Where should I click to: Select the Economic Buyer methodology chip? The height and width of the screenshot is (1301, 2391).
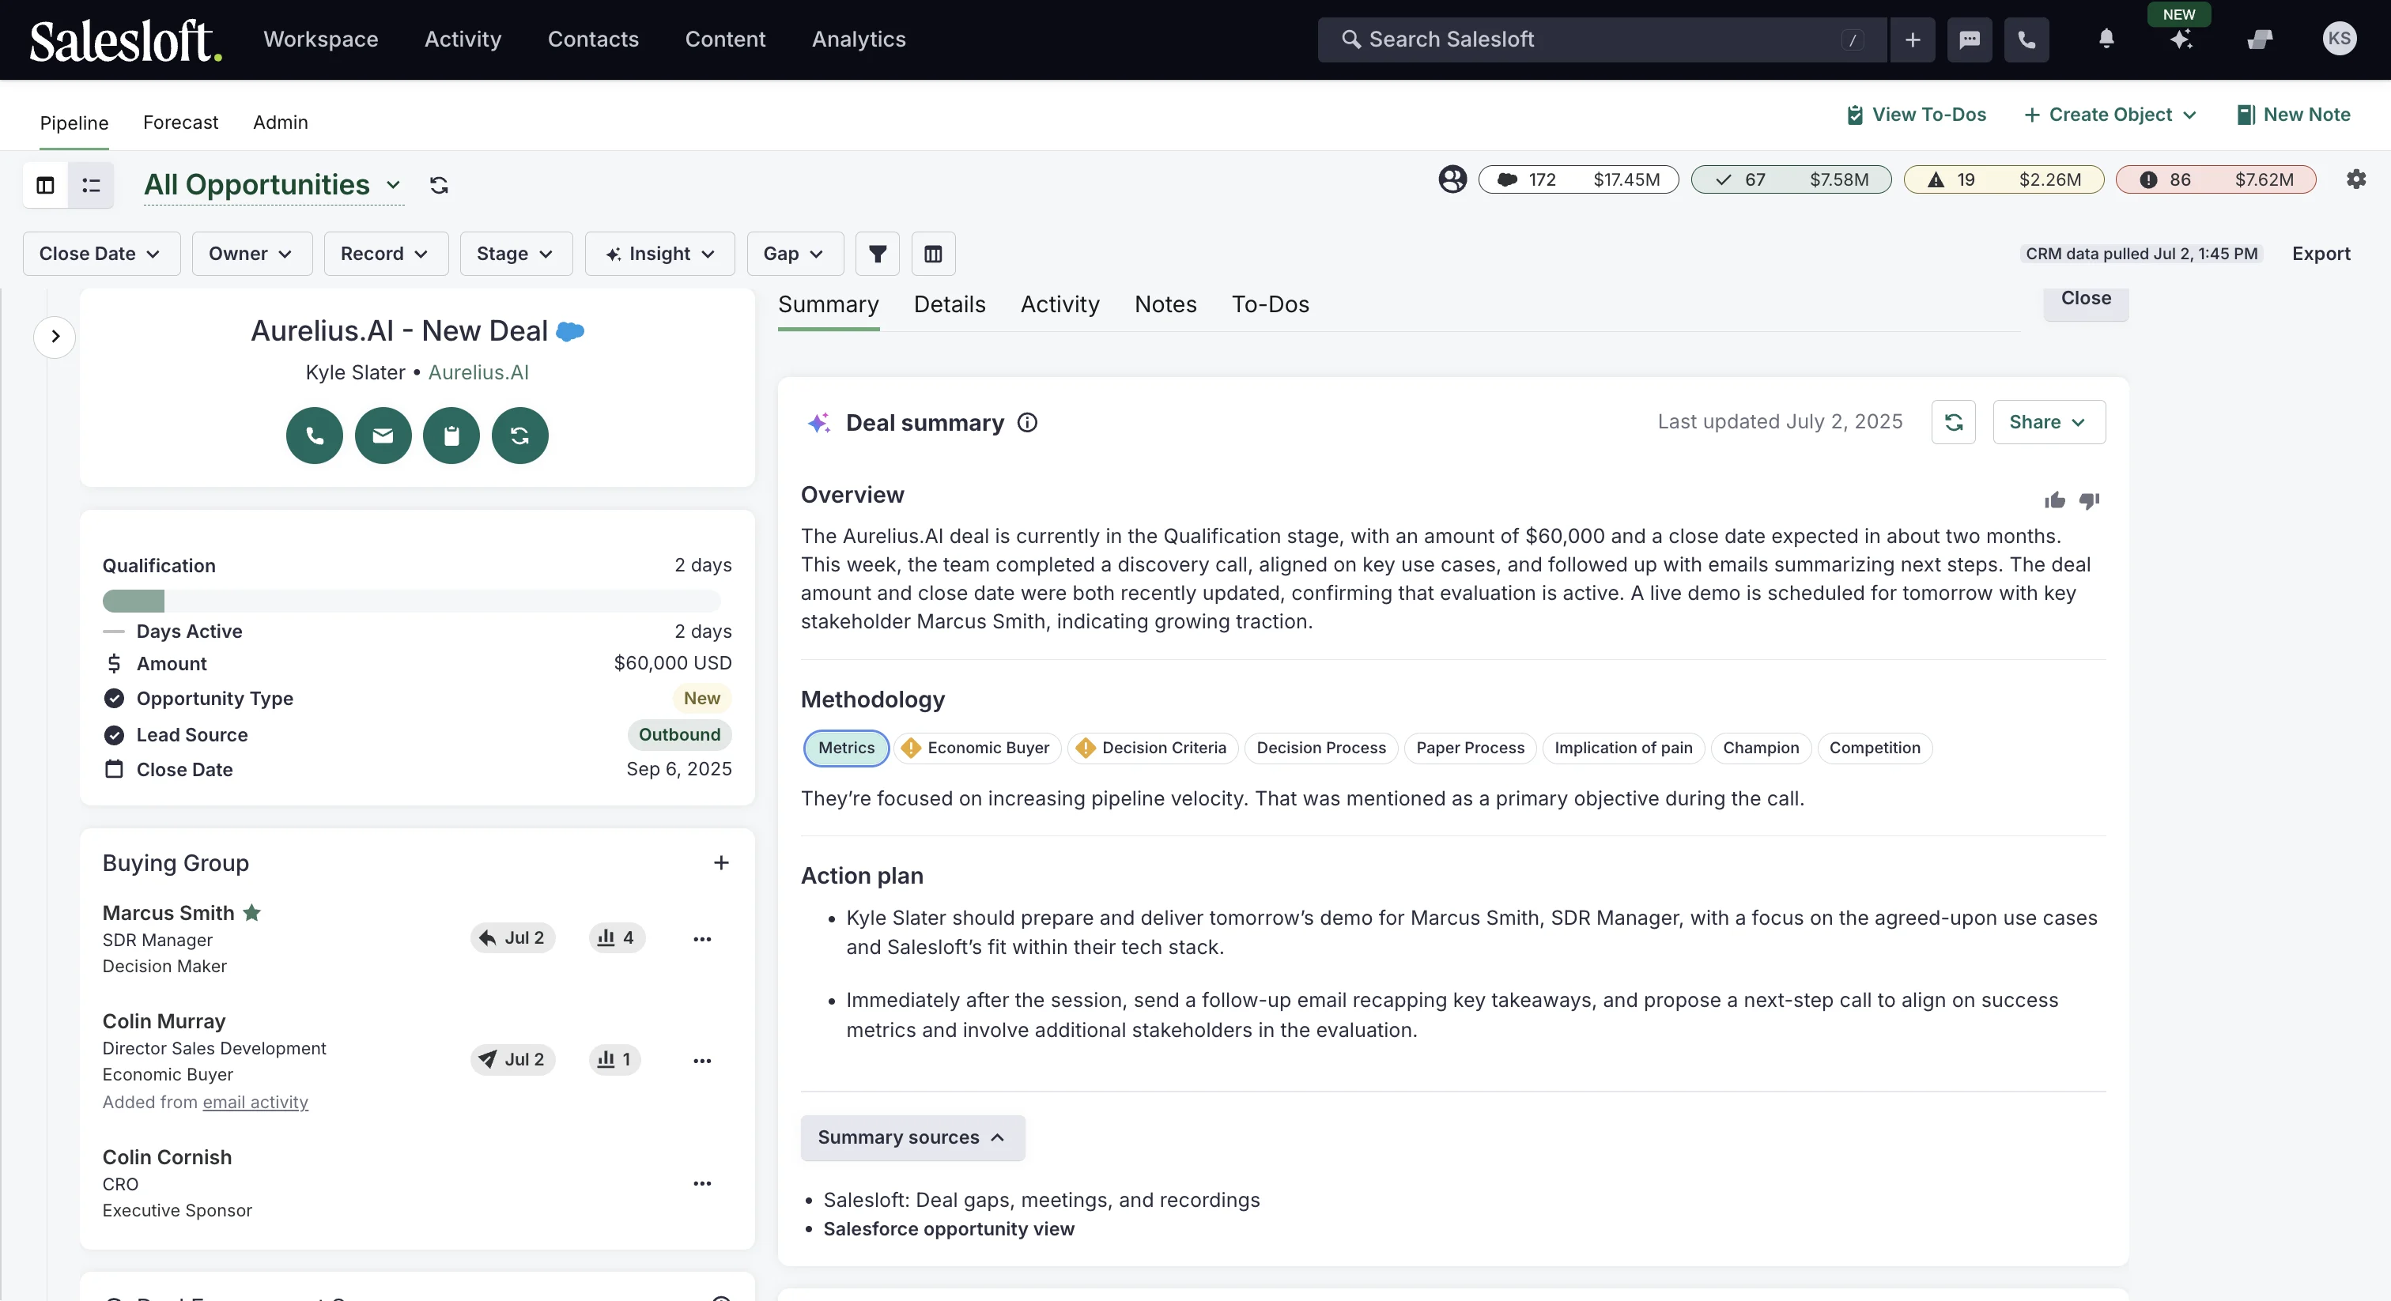click(x=977, y=748)
